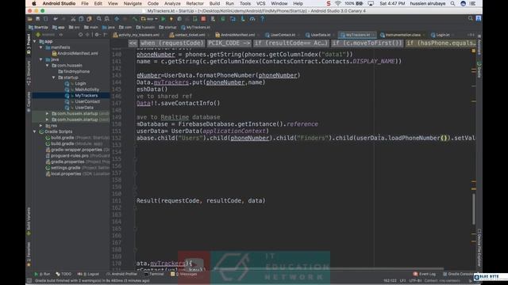
Task: Open the Gradle Console
Action: (458, 274)
